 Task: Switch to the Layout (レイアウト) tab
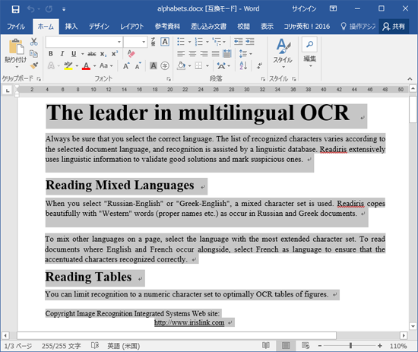tap(132, 27)
